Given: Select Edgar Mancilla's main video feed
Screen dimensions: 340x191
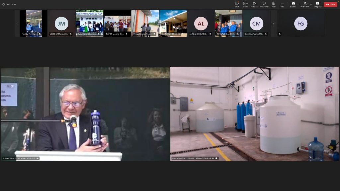Looking at the screenshot, I should coord(85,114).
